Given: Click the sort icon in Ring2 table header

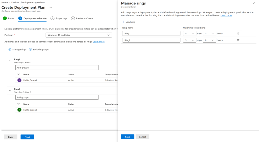Looking at the screenshot, I should point(18,104).
